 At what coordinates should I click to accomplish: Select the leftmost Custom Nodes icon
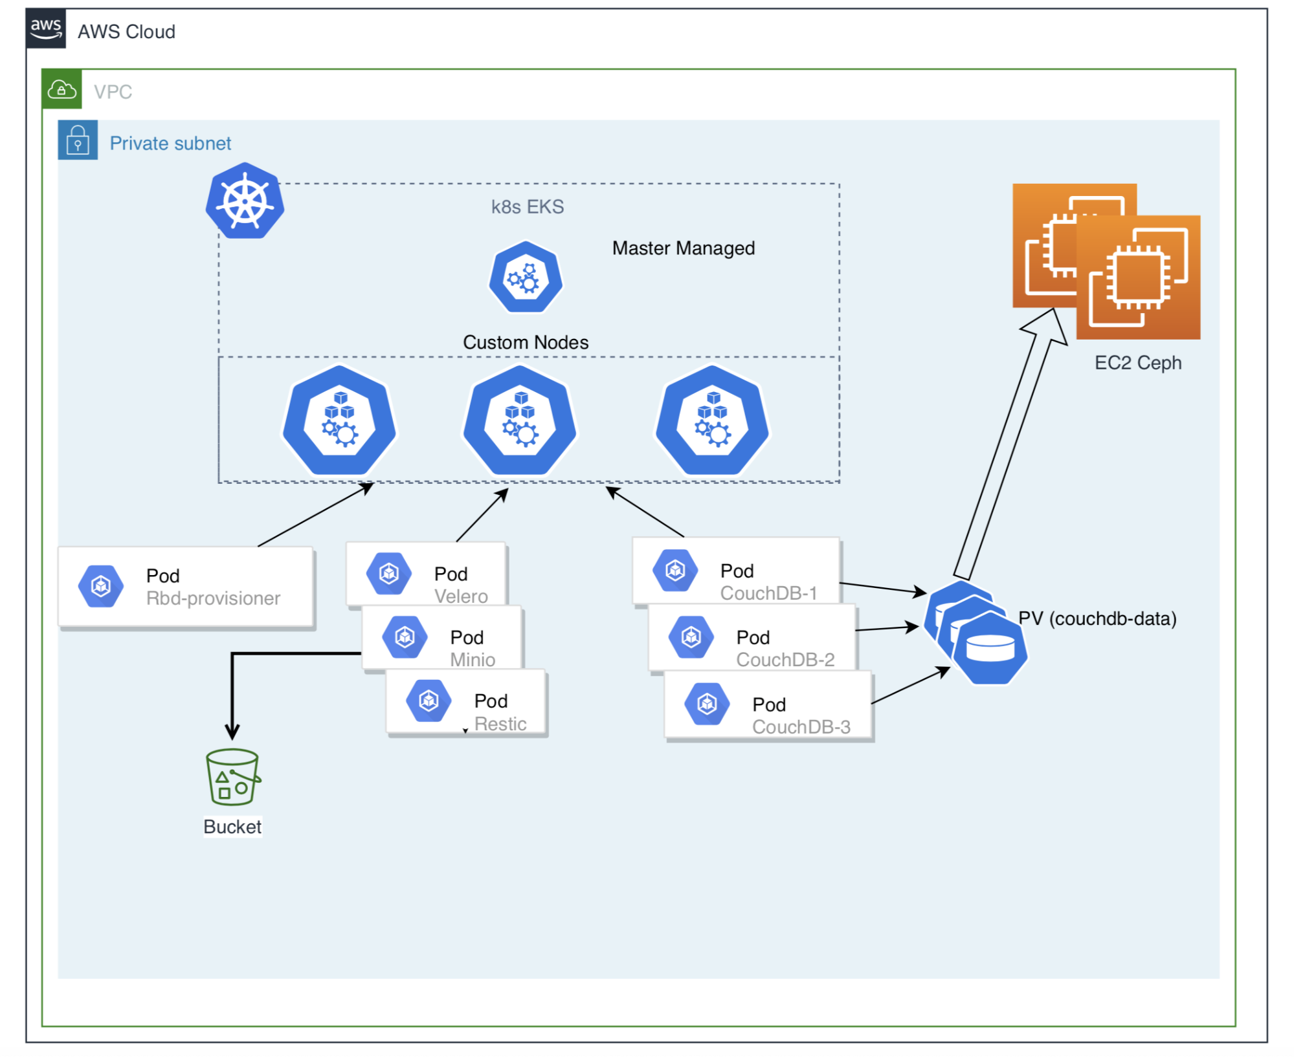point(339,421)
